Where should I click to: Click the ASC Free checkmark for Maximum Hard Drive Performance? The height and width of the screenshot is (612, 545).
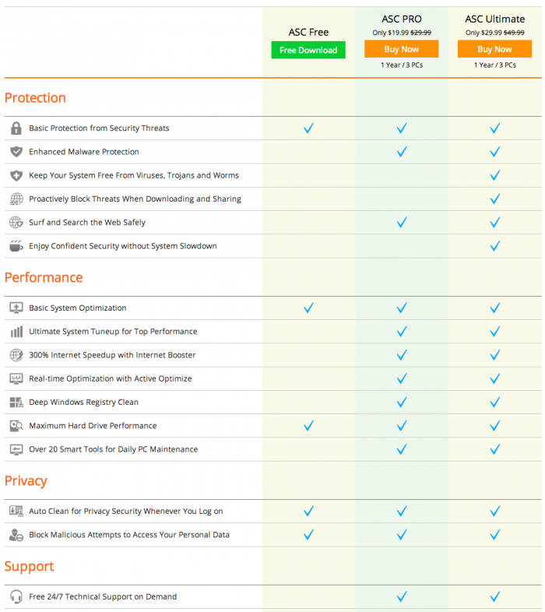coord(308,425)
